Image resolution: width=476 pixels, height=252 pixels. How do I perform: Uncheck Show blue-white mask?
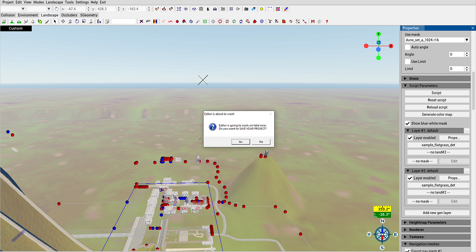coord(407,123)
